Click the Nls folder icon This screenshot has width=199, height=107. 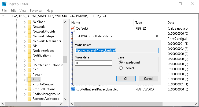click(x=29, y=46)
